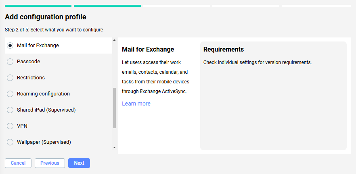356x174 pixels.
Task: Select Wallpaper (Supervised) radio option
Action: (x=10, y=142)
